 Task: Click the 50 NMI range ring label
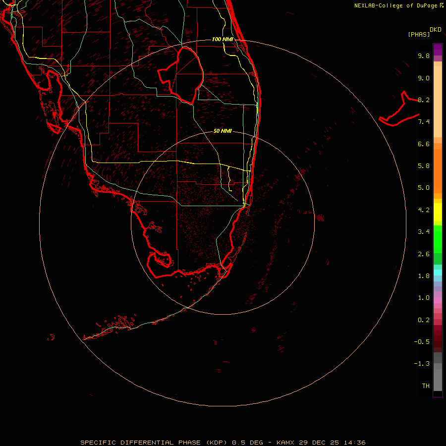pyautogui.click(x=223, y=131)
